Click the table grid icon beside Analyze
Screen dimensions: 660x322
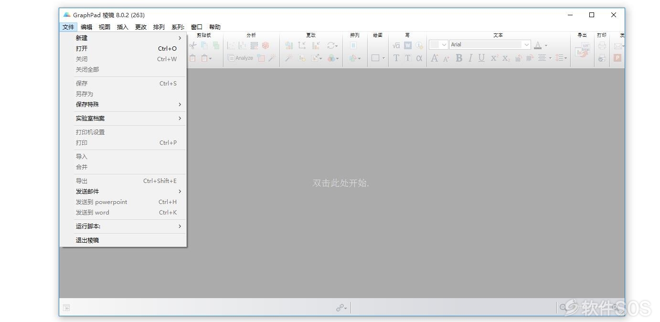click(261, 58)
